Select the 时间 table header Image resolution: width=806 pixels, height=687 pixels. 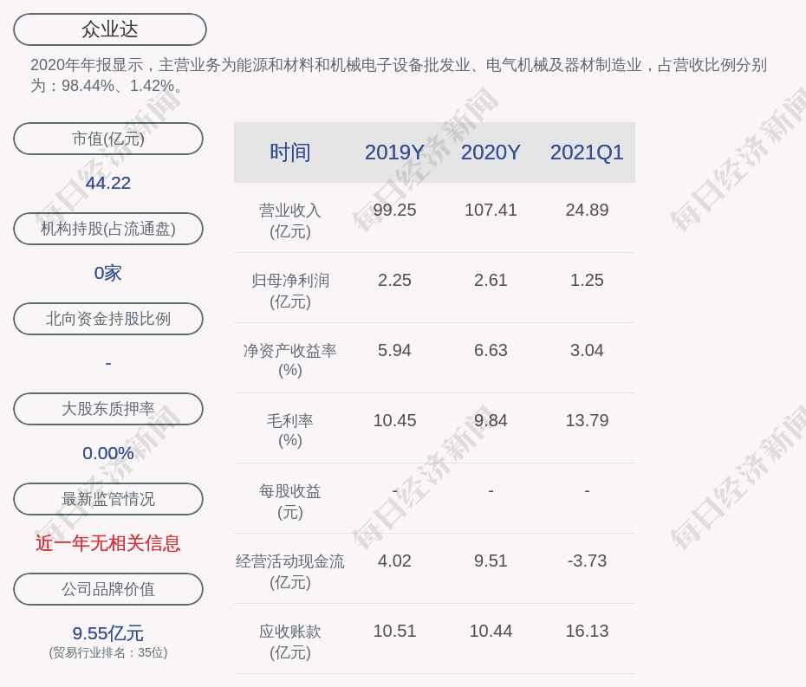click(x=290, y=152)
